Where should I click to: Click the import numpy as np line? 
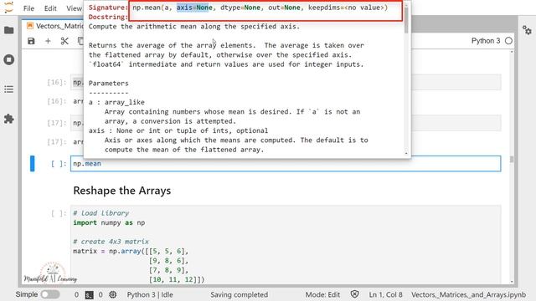click(x=109, y=222)
